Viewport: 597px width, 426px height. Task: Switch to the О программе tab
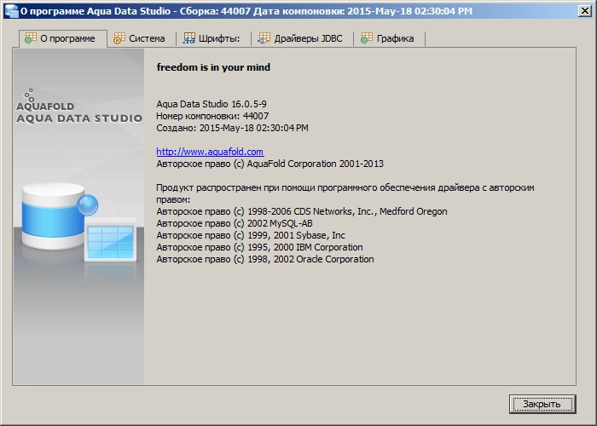[63, 38]
